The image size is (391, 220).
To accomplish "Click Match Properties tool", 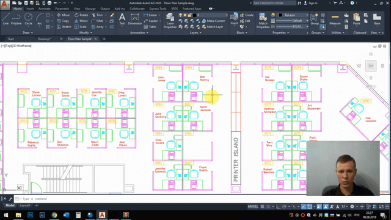I will pos(263,21).
